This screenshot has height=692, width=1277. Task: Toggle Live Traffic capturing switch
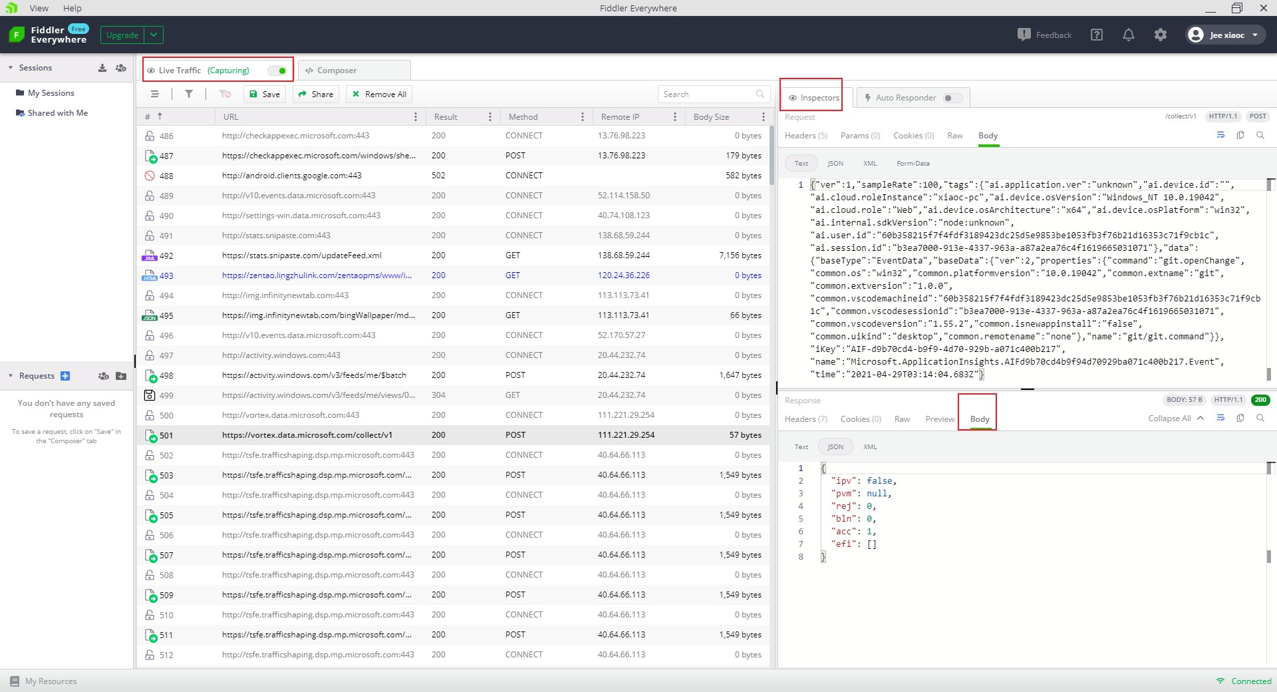click(x=277, y=71)
